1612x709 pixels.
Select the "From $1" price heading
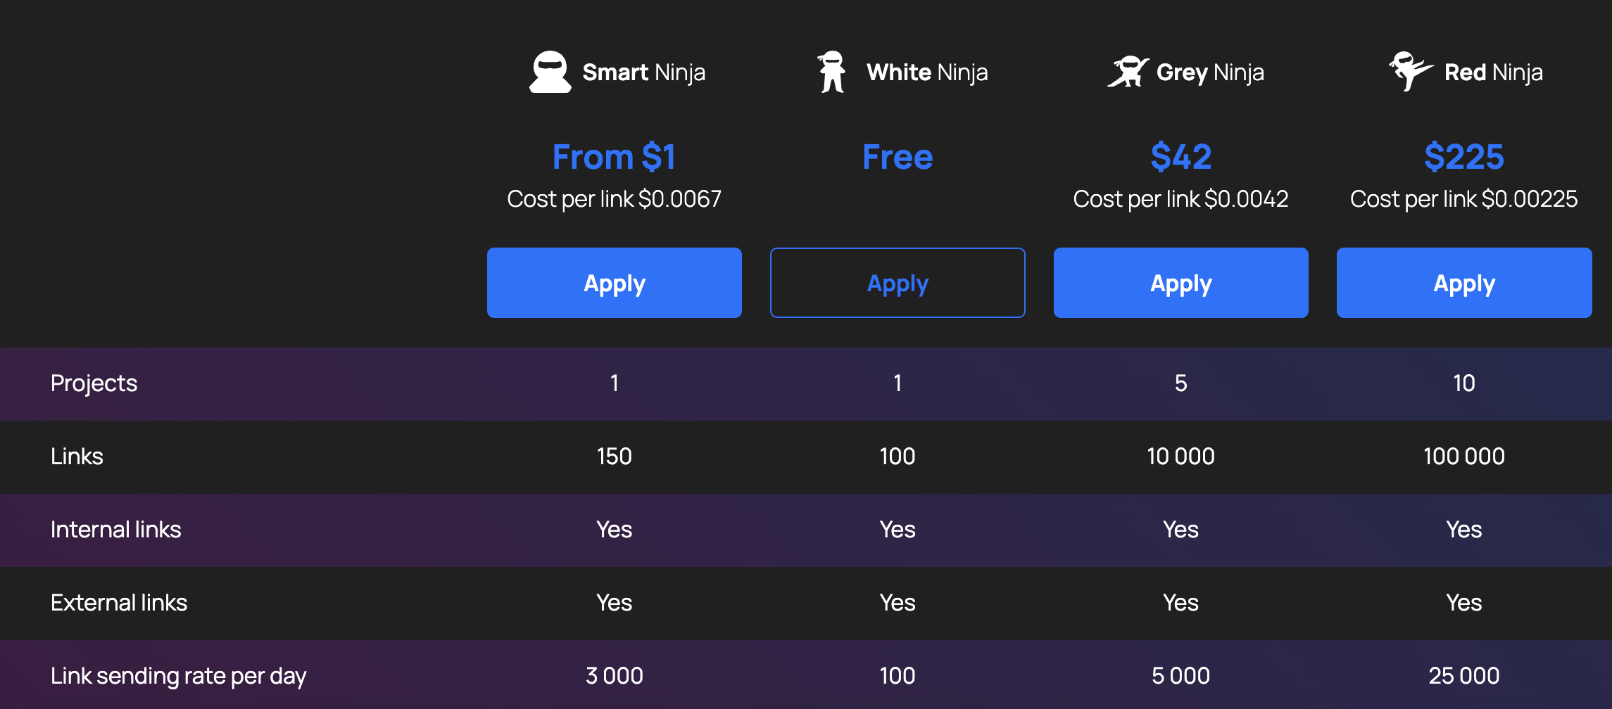[x=614, y=156]
